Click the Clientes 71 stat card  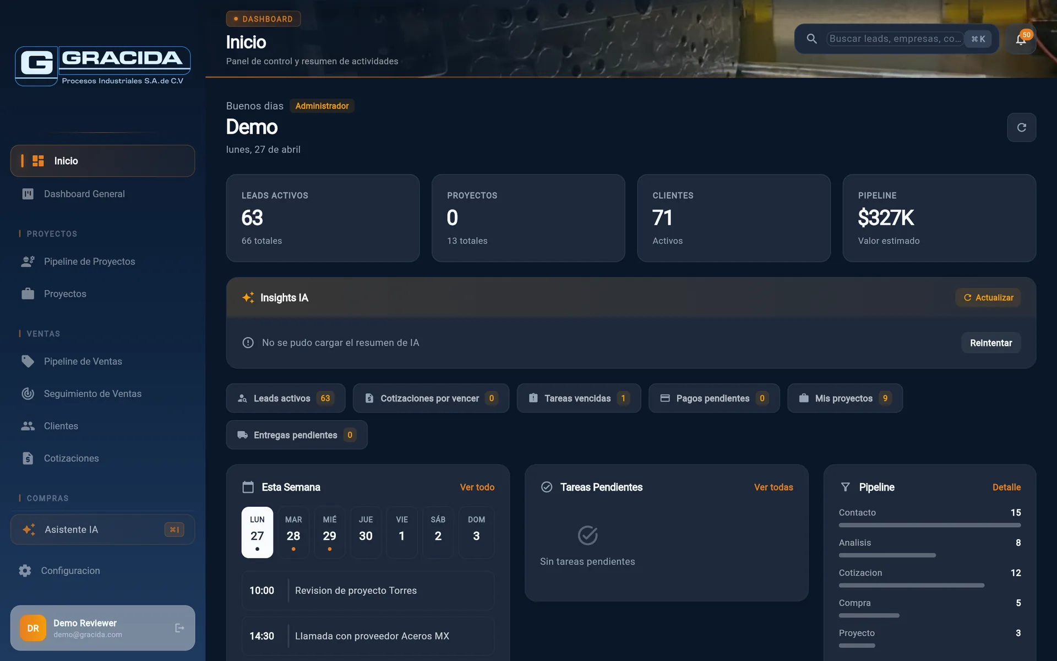[x=734, y=218]
